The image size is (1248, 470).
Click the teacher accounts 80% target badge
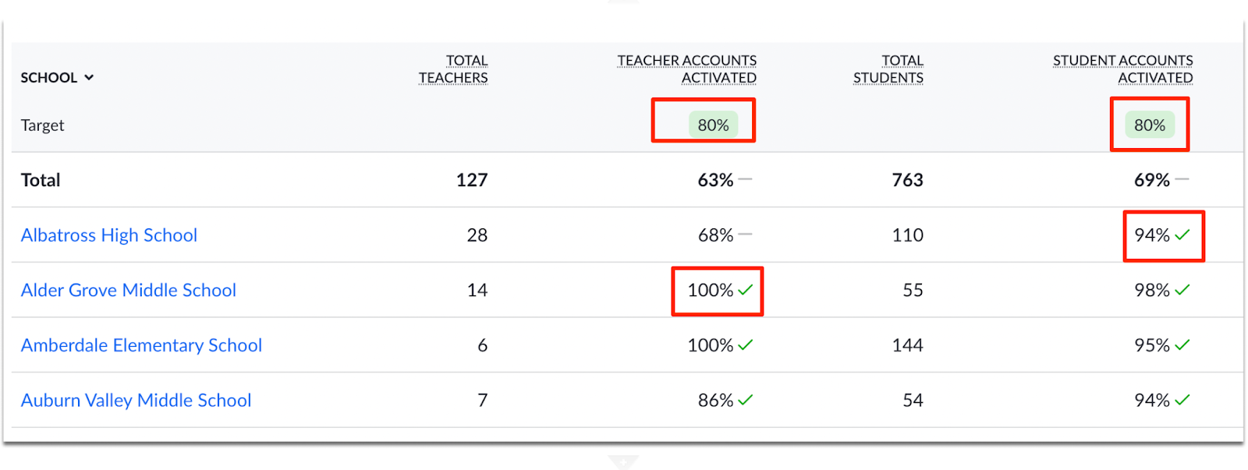click(x=713, y=125)
